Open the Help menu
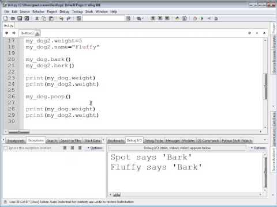277x207 pixels. pos(114,11)
